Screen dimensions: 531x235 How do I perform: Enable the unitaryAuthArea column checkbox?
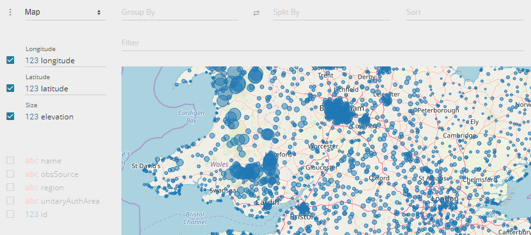10,201
